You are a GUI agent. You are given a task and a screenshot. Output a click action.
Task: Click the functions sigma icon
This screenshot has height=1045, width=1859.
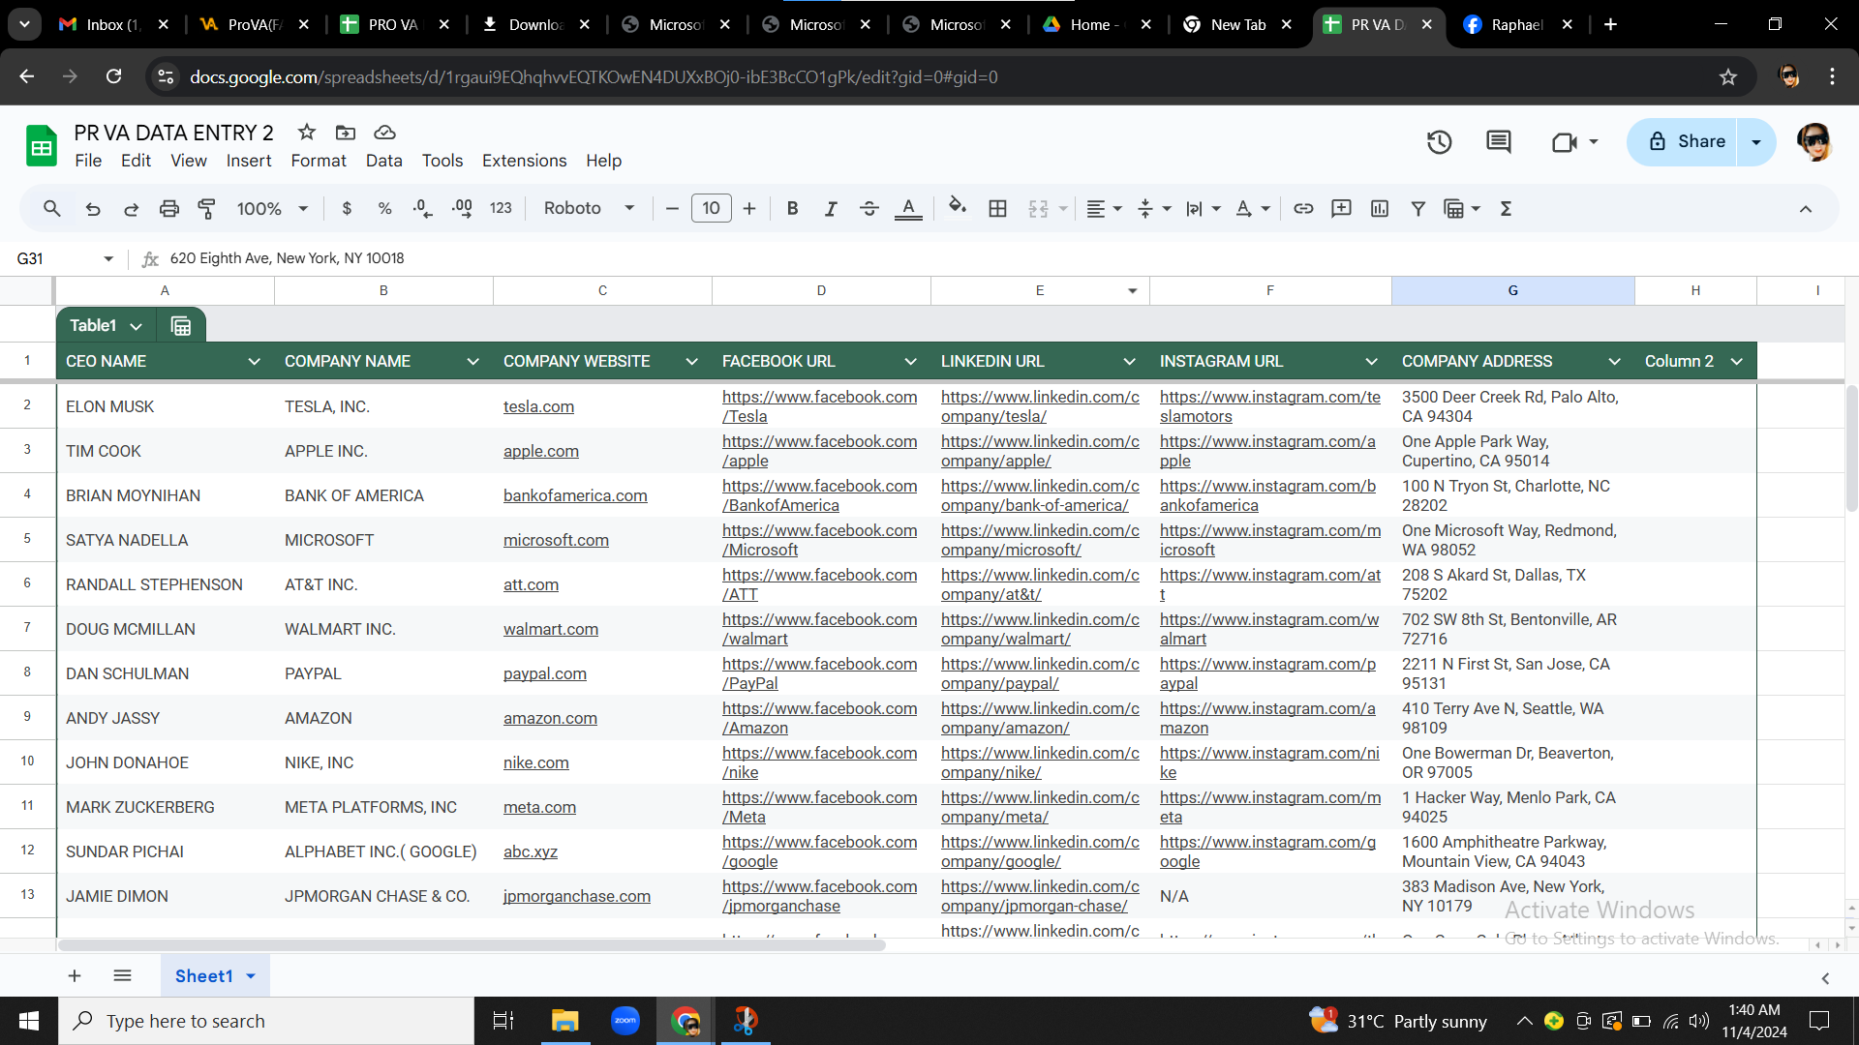(x=1506, y=208)
